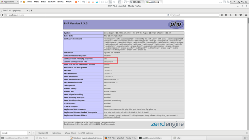Click the PHP logo in the page header
This screenshot has width=249, height=140.
click(176, 24)
